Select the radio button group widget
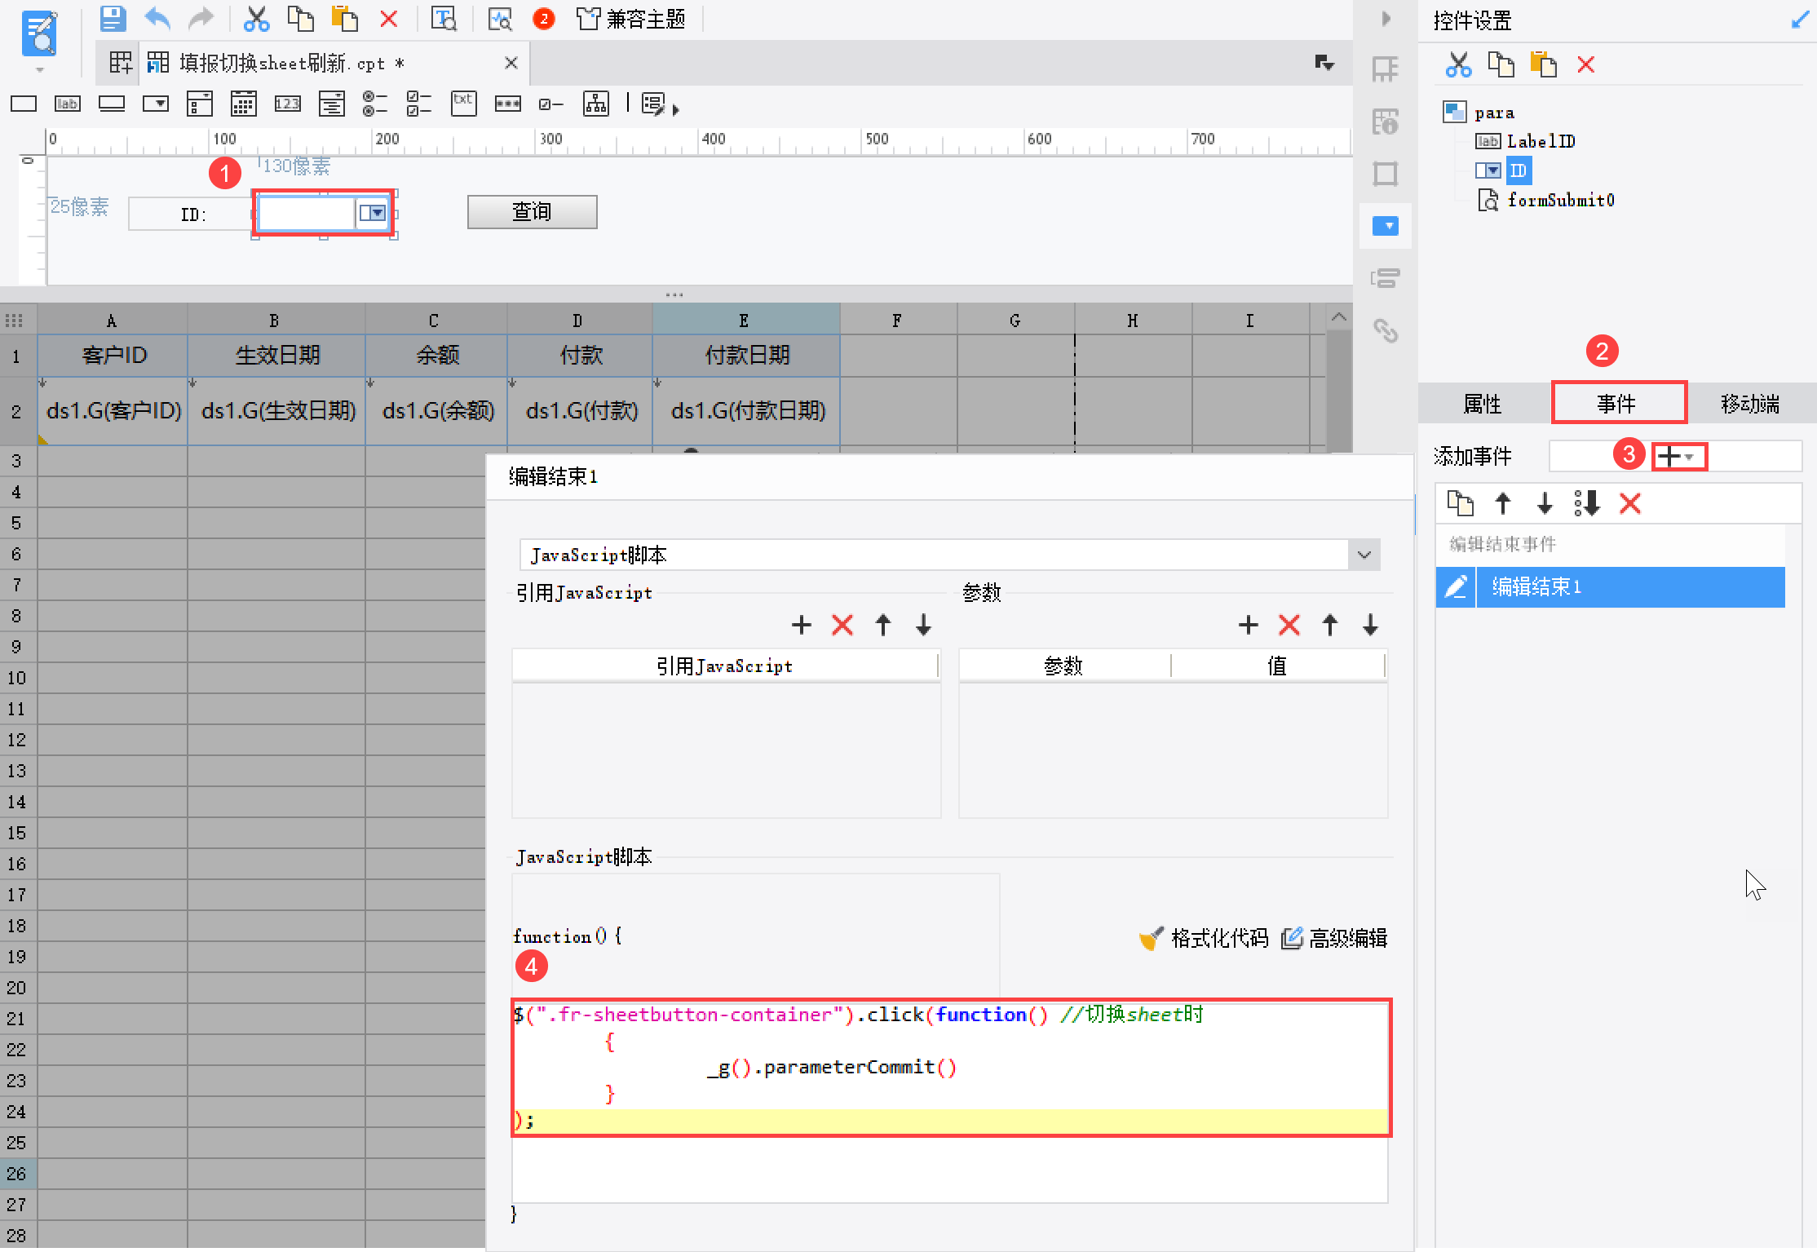 pyautogui.click(x=374, y=104)
